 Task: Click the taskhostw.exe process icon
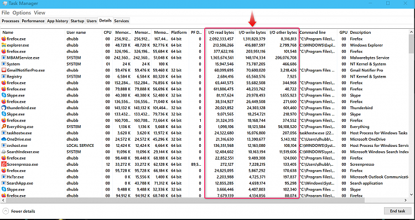coord(4,133)
